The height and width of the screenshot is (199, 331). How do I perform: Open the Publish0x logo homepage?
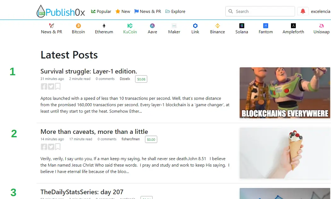(x=61, y=11)
